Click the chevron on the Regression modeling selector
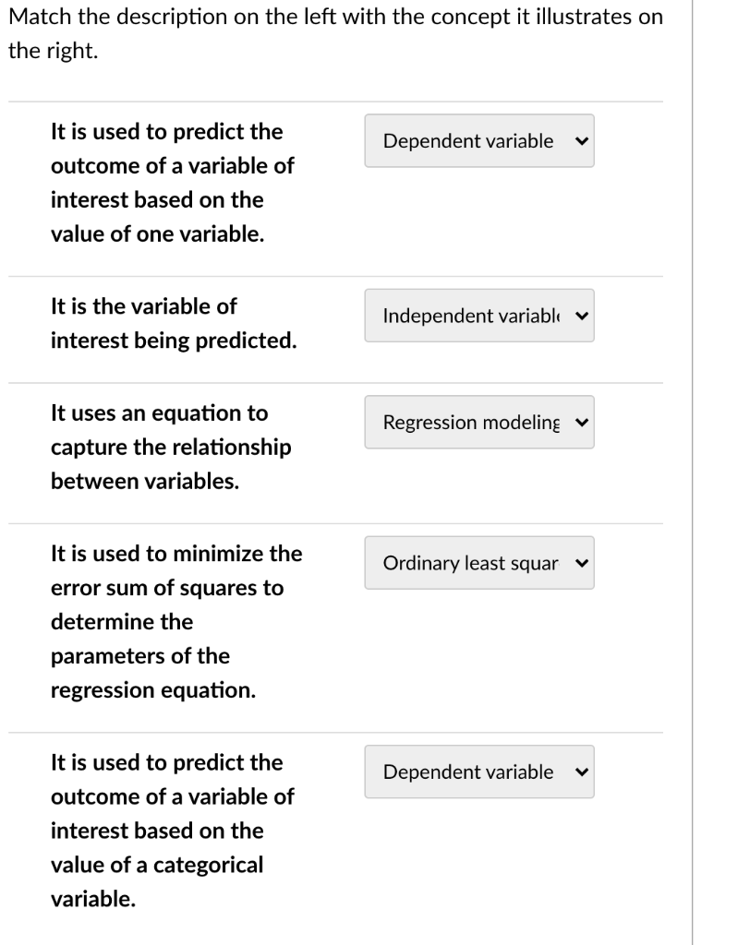This screenshot has height=945, width=750. click(581, 422)
